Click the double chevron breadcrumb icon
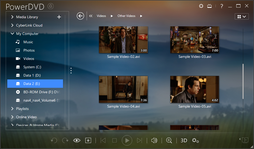 91,16
